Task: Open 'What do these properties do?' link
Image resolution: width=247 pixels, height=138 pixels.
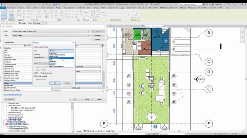Action: tap(13, 95)
